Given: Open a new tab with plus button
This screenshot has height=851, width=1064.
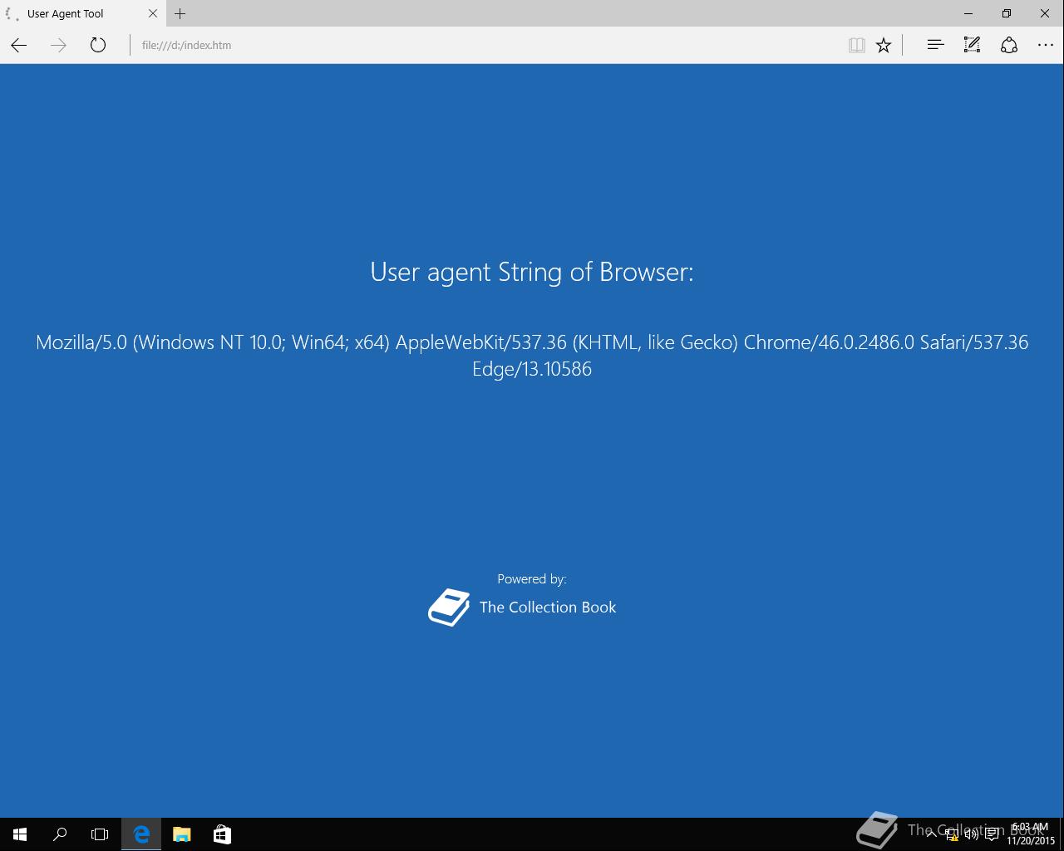Looking at the screenshot, I should 180,13.
